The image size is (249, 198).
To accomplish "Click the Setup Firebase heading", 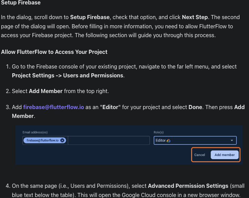I will point(21,3).
